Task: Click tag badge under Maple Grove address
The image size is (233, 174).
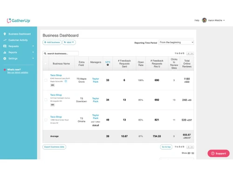Action: click(x=53, y=85)
